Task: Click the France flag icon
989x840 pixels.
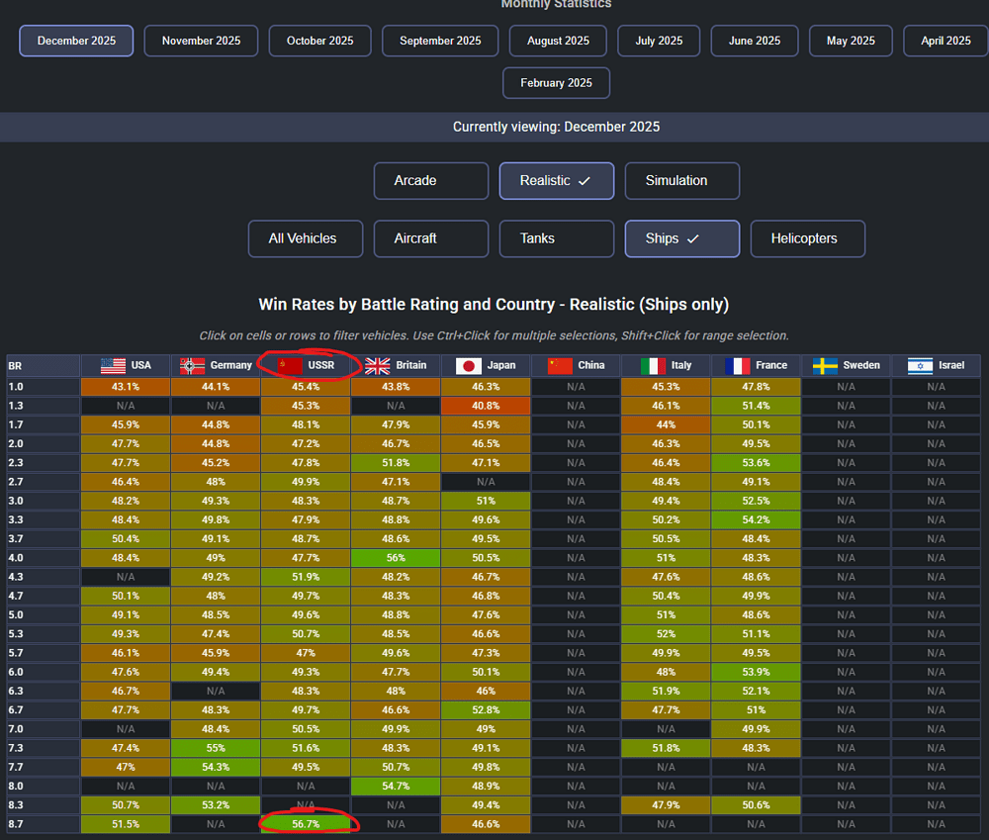Action: (736, 365)
